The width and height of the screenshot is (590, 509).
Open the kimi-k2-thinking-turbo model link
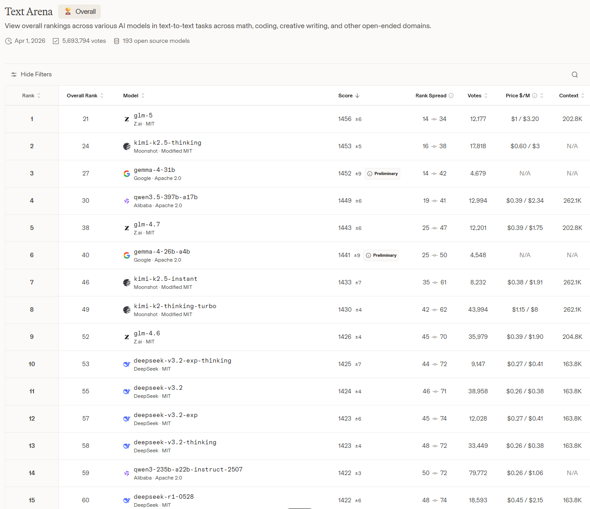tap(175, 306)
